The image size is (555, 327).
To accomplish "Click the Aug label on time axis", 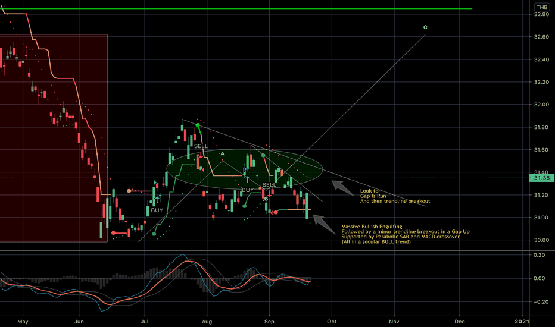I will tap(207, 321).
